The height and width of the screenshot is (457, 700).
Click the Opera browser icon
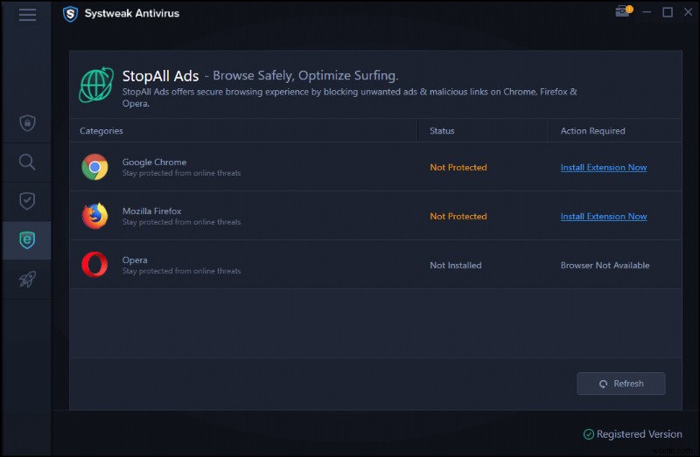94,265
